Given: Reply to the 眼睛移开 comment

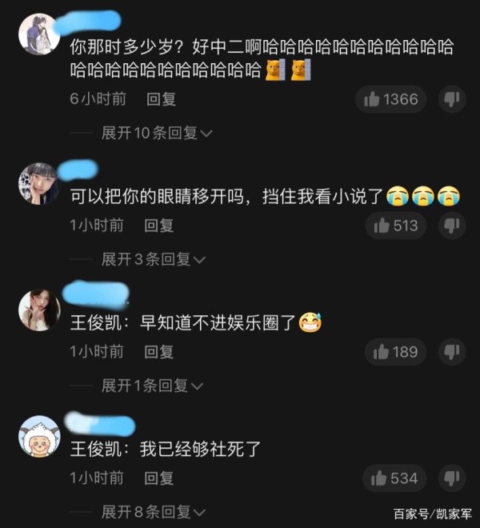Looking at the screenshot, I should [158, 226].
